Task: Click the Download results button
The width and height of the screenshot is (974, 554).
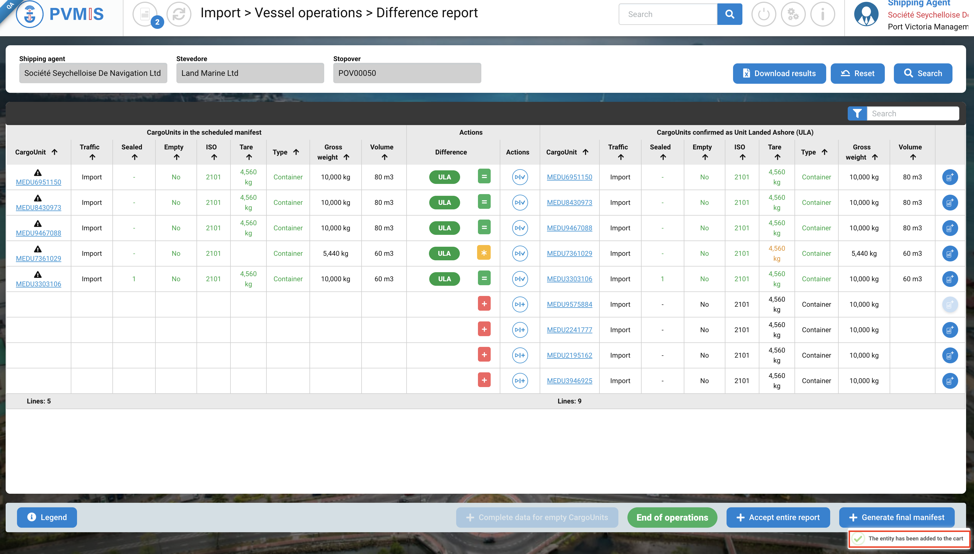Action: (x=779, y=74)
